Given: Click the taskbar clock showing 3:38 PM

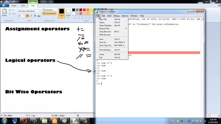Looking at the screenshot, I should (x=213, y=121).
